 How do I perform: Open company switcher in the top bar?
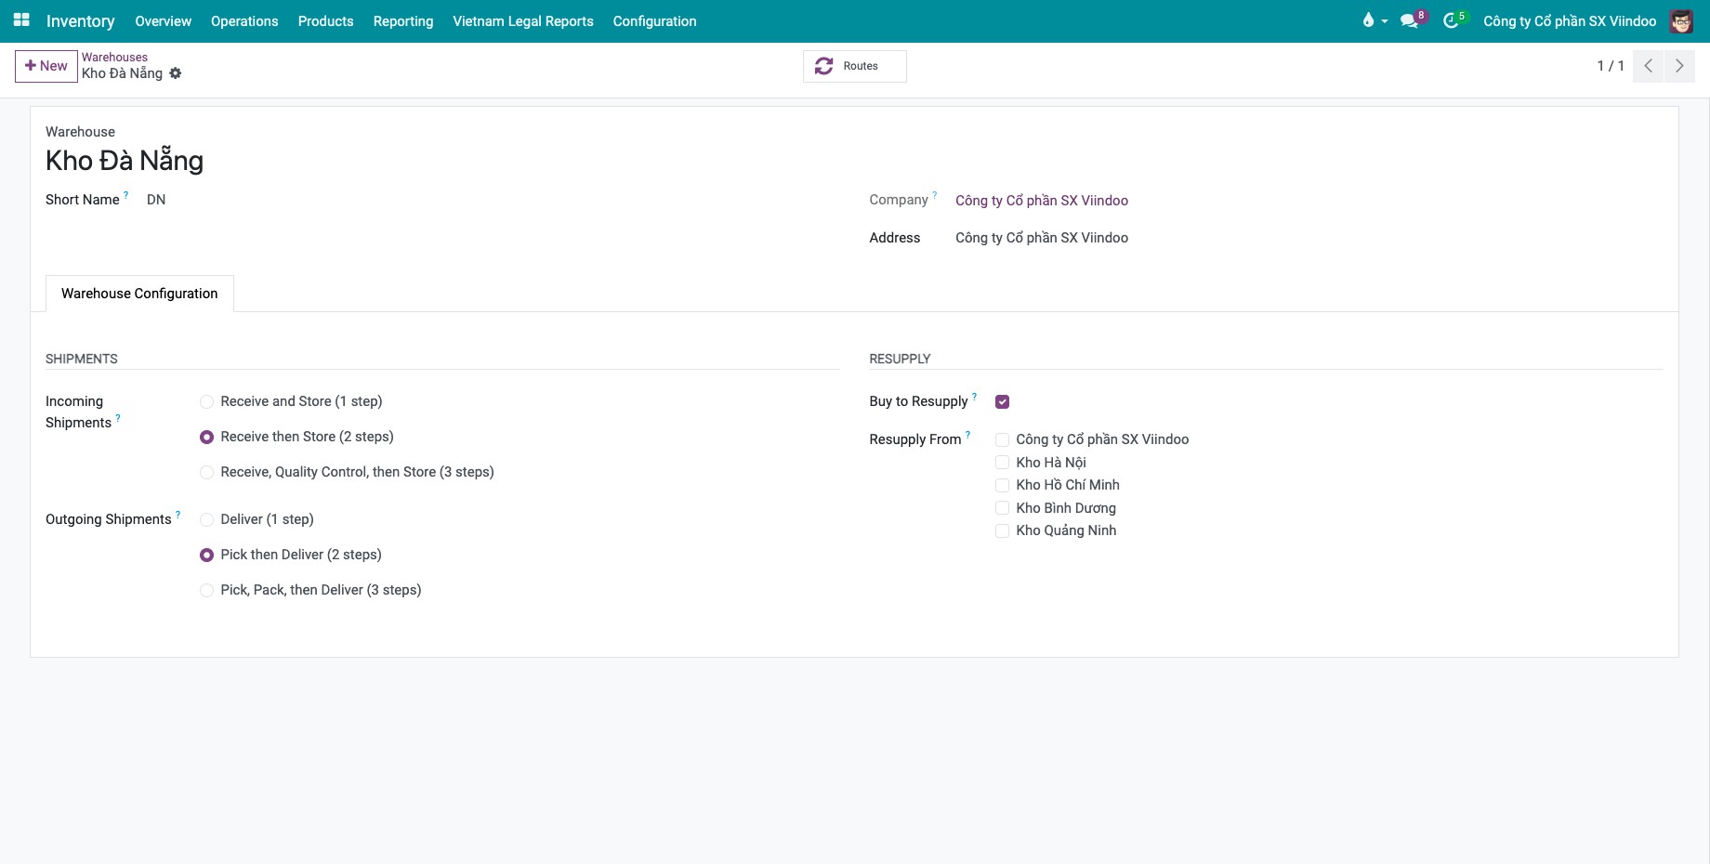pyautogui.click(x=1570, y=20)
